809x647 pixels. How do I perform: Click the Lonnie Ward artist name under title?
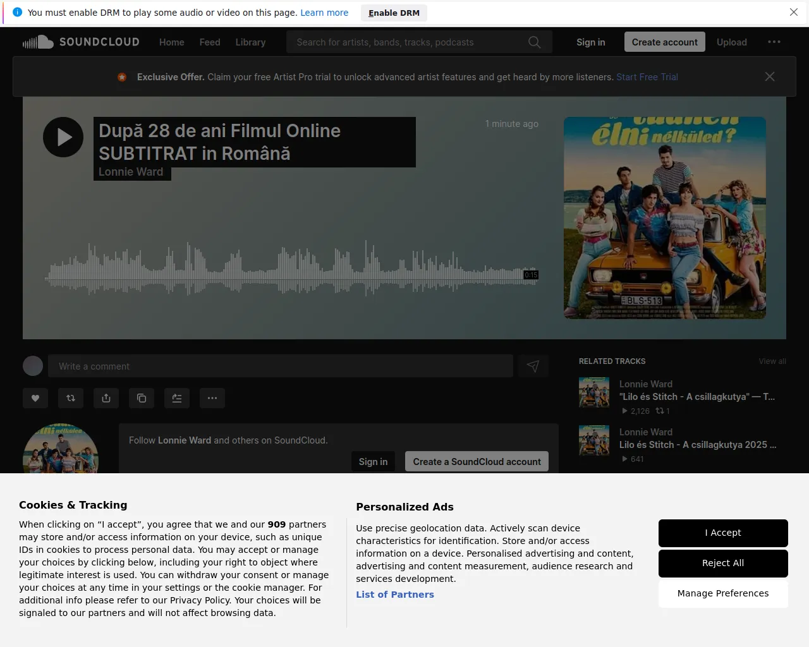[131, 172]
